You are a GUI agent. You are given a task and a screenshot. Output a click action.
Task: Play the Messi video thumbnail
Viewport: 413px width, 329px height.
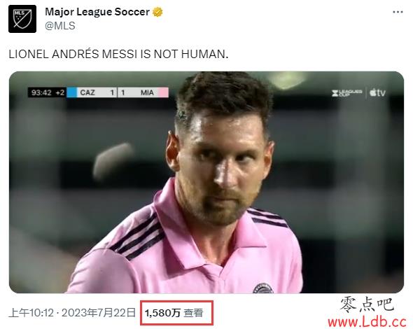(206, 182)
